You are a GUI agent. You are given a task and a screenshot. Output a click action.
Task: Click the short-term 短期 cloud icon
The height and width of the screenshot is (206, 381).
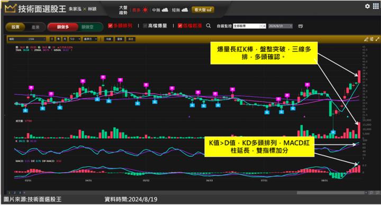click(185, 10)
